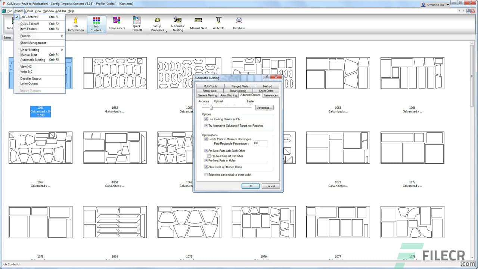Check Edge nest parts equal to sheet width
The image size is (478, 269).
click(x=206, y=174)
